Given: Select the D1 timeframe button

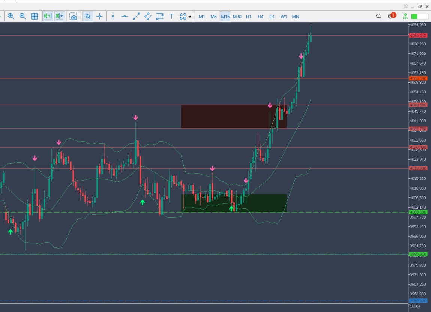Looking at the screenshot, I should click(272, 17).
